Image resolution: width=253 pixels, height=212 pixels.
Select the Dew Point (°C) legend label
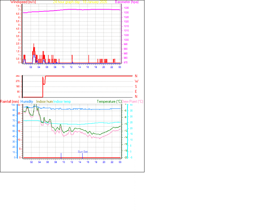pyautogui.click(x=133, y=101)
